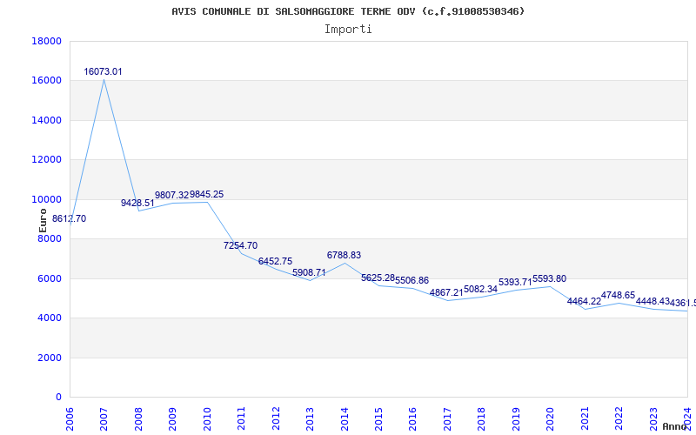
Task: Click the Euro y-axis title
Action: (43, 221)
